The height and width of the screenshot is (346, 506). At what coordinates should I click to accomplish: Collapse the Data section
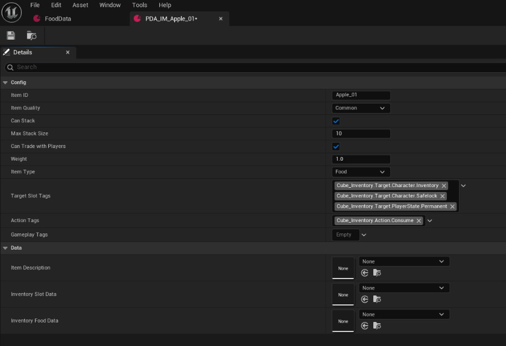click(5, 248)
